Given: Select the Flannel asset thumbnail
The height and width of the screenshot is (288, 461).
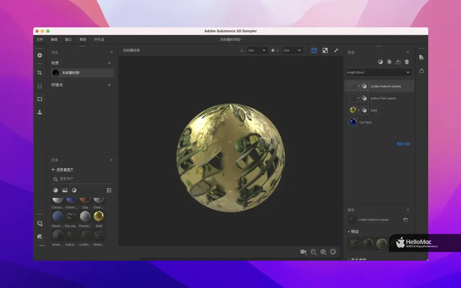Looking at the screenshot, I should 85,216.
